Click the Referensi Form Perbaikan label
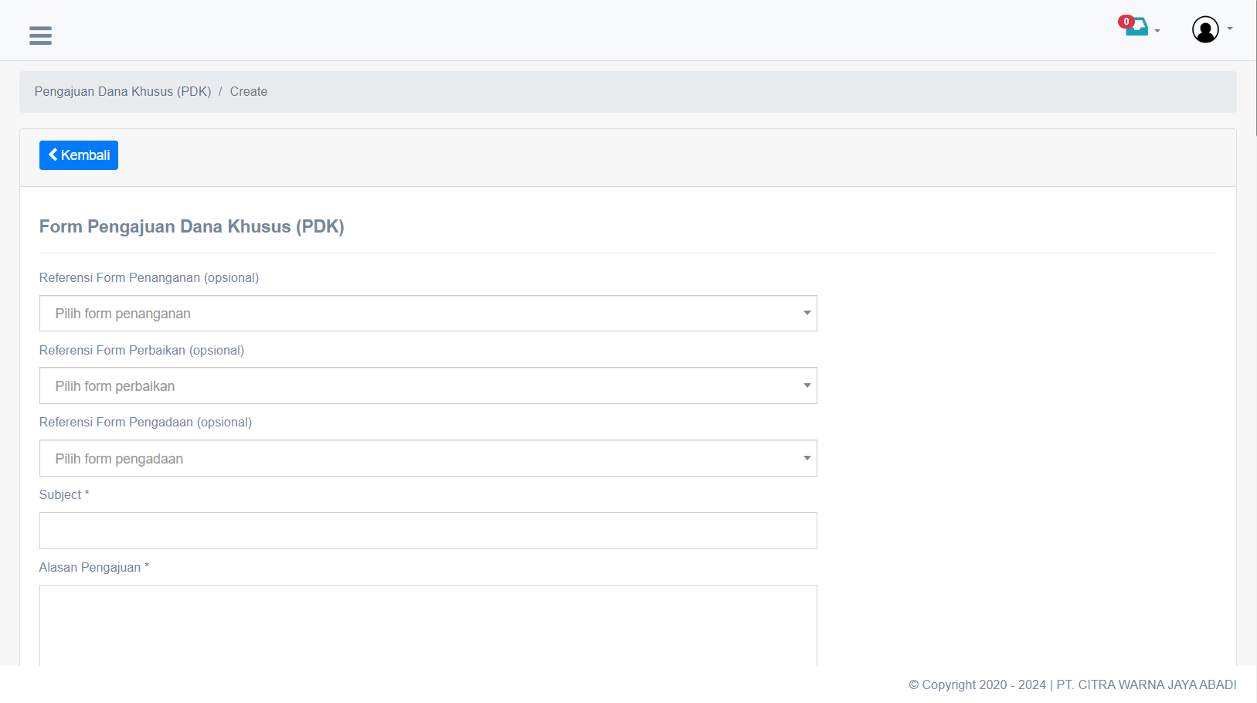Screen dimensions: 1257x703 (x=141, y=351)
